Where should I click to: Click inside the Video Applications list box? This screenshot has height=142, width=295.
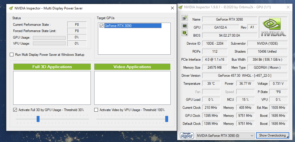coord(132,88)
